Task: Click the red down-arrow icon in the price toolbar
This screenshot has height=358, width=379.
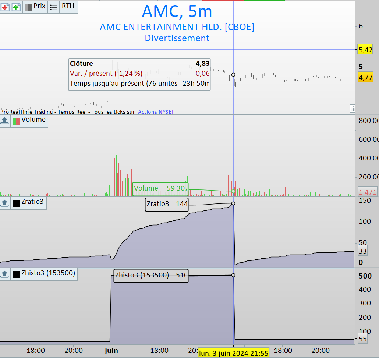Action: 5,7
